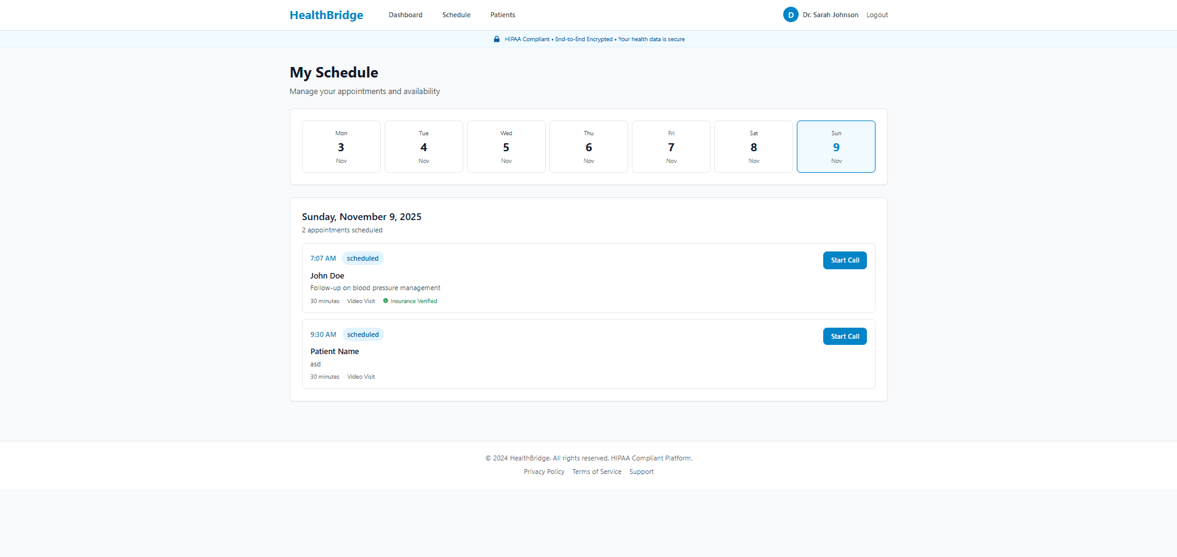Start the call with John Doe
This screenshot has width=1177, height=557.
844,260
